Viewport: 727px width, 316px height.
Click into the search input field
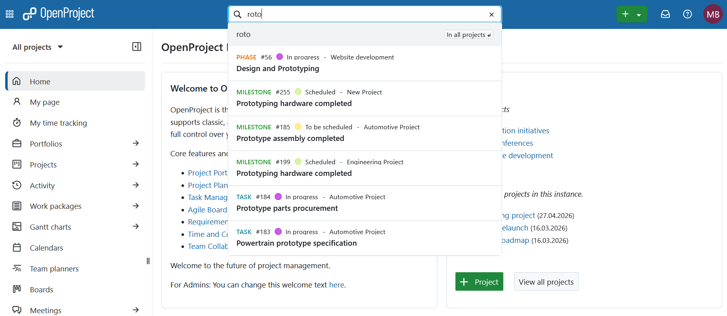tap(364, 14)
